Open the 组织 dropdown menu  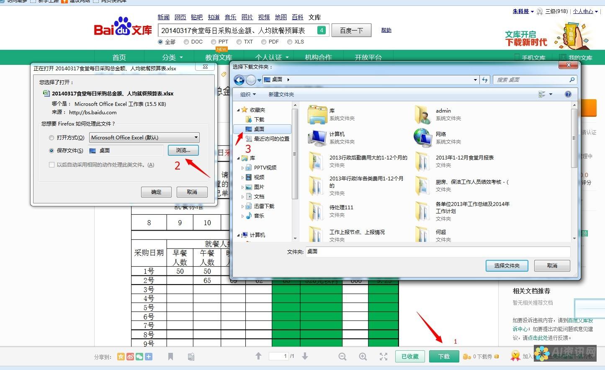[x=248, y=95]
